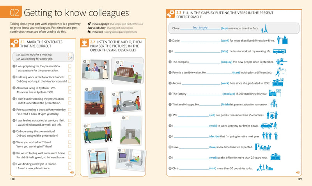Check the box for "Were you working in IT then?"

coord(70,147)
